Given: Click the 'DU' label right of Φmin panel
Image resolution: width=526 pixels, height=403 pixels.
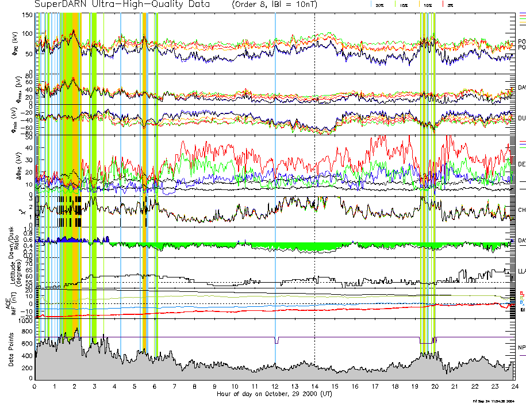Looking at the screenshot, I should [521, 118].
